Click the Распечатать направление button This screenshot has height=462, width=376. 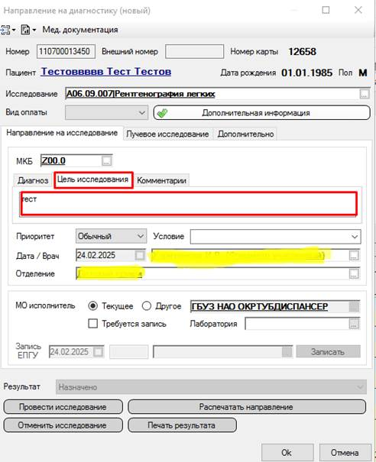tap(247, 407)
